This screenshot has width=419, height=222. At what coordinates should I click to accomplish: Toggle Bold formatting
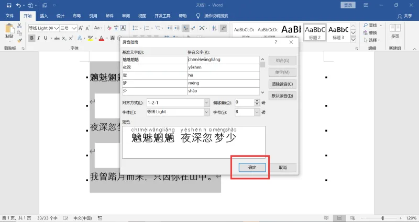click(x=32, y=38)
